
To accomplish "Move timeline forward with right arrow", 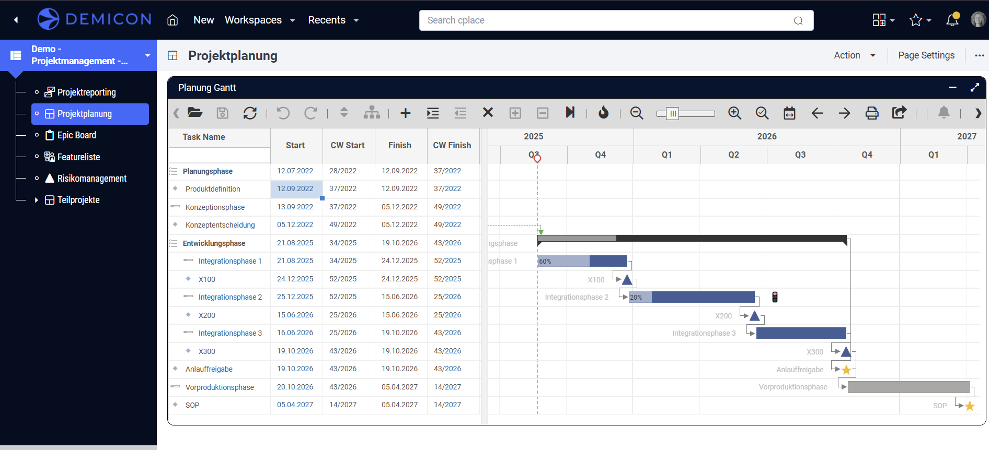I will pyautogui.click(x=844, y=113).
